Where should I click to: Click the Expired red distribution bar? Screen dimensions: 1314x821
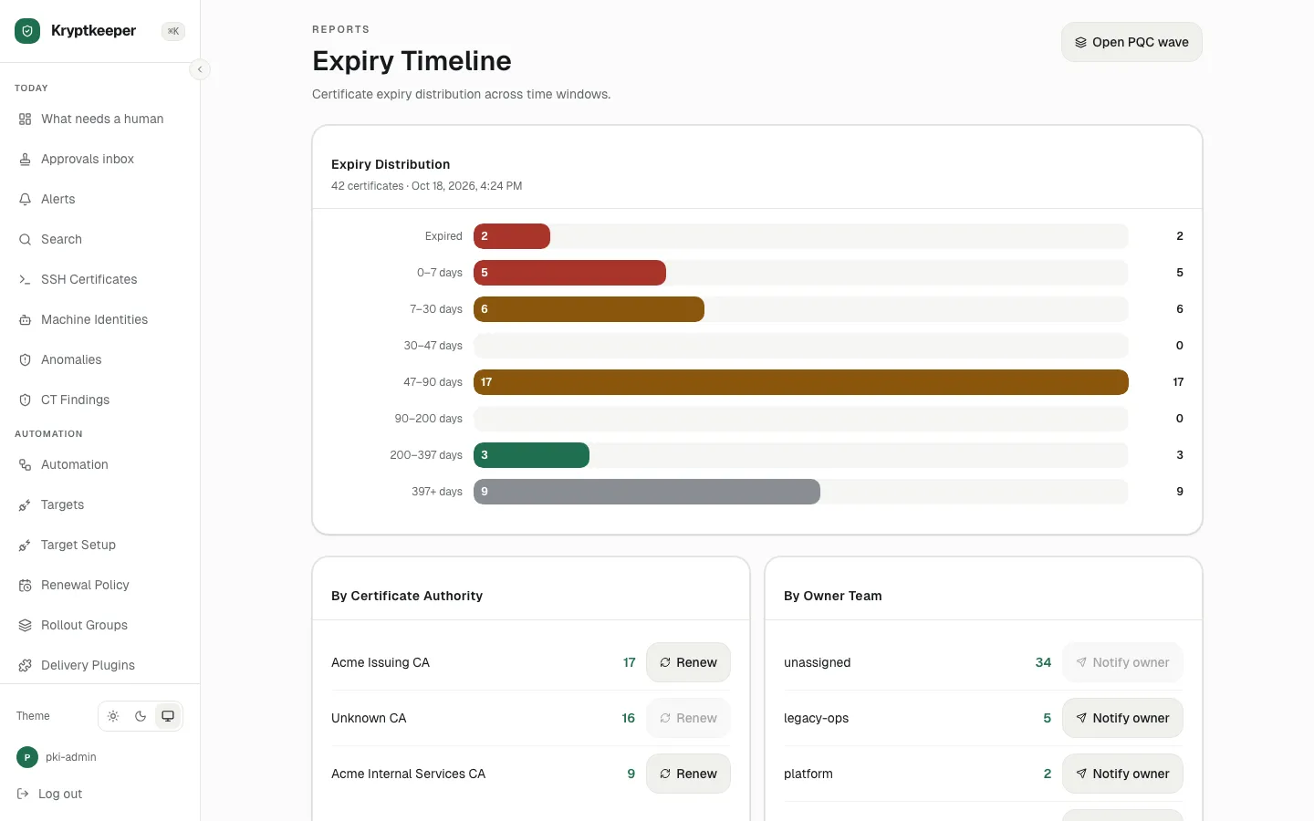coord(512,236)
